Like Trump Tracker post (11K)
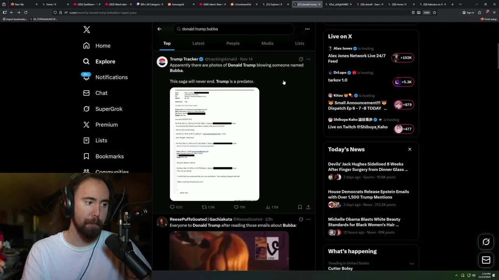The width and height of the screenshot is (499, 280). pyautogui.click(x=239, y=207)
